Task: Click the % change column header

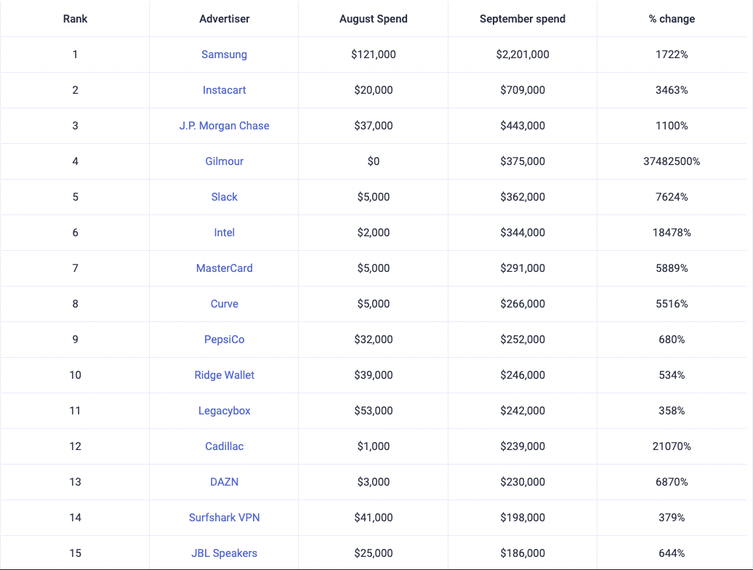Action: 672,19
